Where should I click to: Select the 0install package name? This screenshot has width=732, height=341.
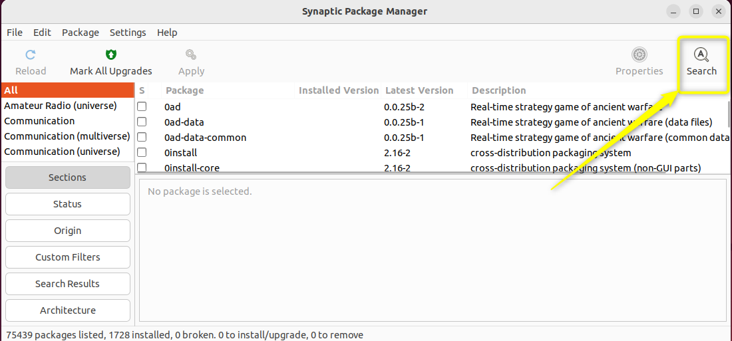(x=180, y=152)
